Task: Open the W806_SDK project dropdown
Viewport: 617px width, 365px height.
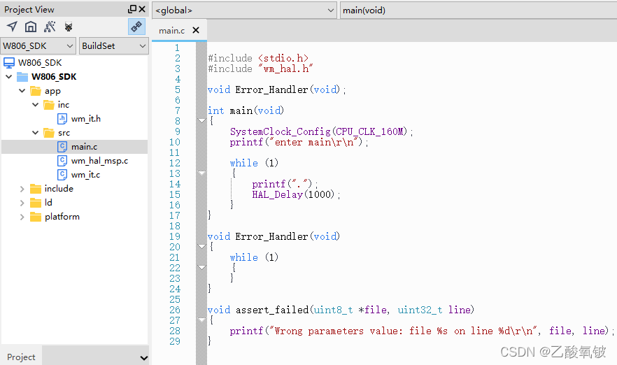Action: (x=37, y=46)
